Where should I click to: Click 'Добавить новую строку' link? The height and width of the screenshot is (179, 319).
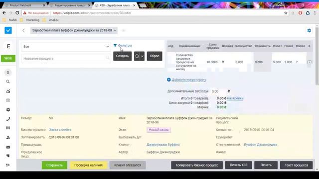pyautogui.click(x=189, y=80)
